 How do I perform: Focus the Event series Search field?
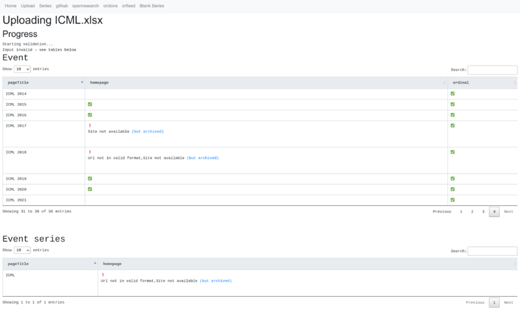click(492, 251)
